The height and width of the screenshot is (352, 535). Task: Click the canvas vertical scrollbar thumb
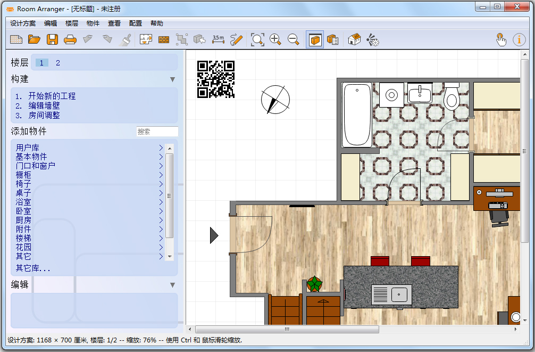click(x=524, y=151)
